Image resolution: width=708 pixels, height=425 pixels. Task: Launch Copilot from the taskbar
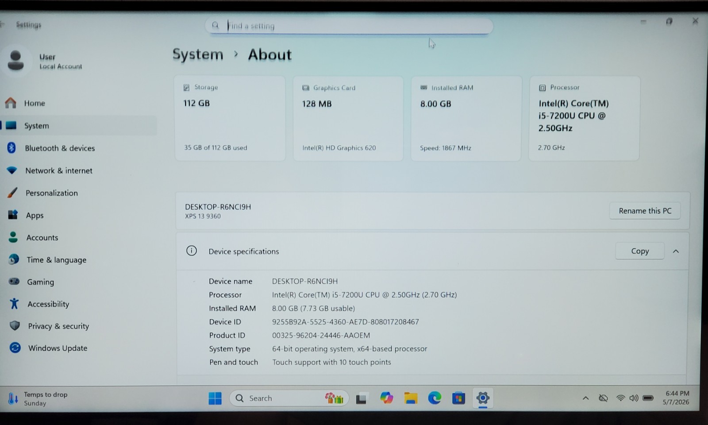386,398
